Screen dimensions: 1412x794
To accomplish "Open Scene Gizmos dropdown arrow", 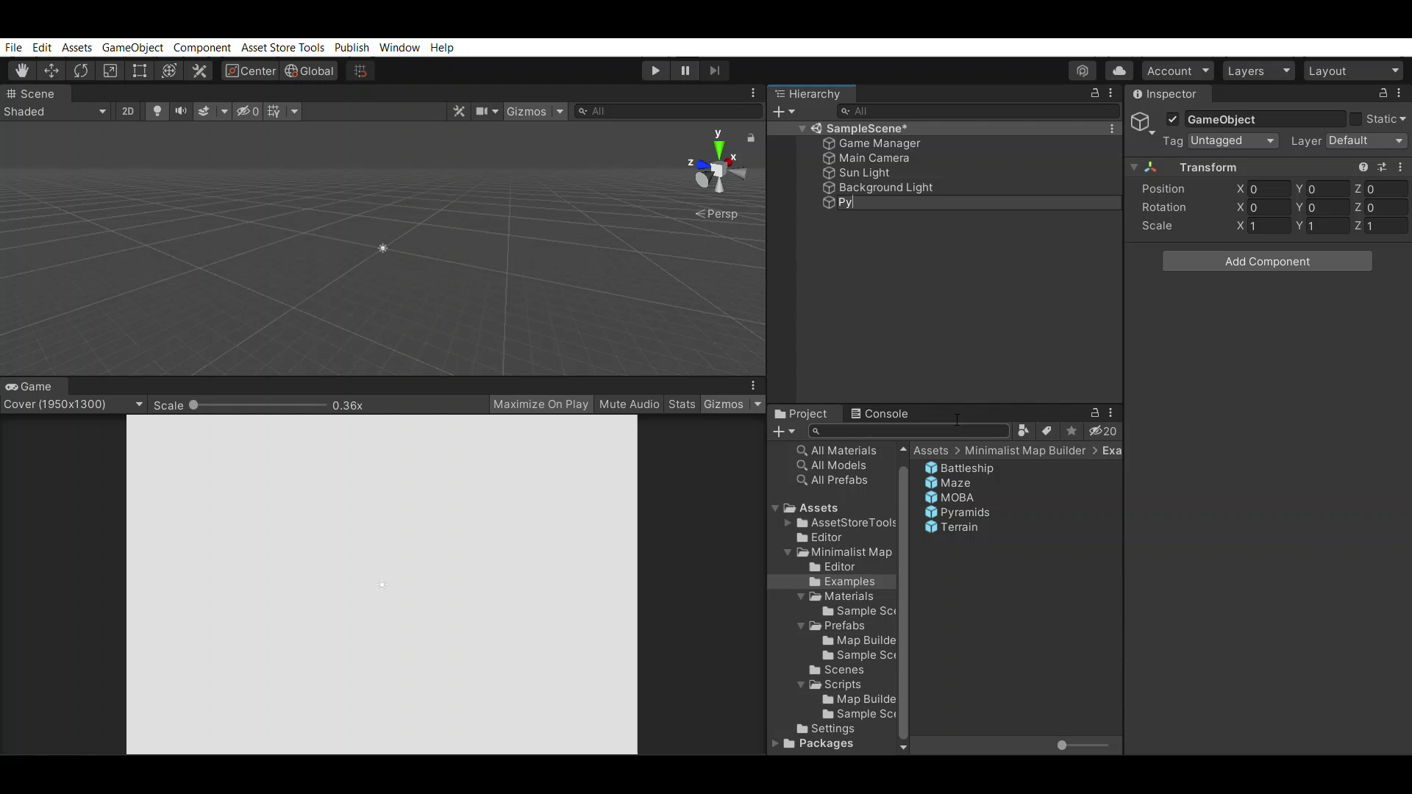I will (560, 111).
